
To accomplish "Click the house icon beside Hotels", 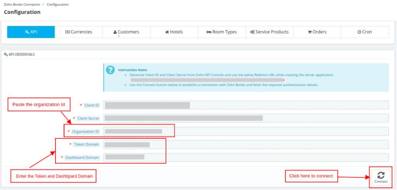I will click(x=167, y=32).
